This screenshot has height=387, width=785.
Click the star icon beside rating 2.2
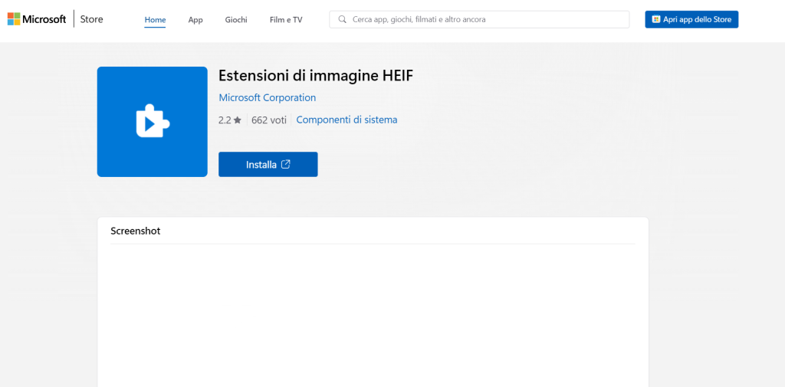coord(238,120)
